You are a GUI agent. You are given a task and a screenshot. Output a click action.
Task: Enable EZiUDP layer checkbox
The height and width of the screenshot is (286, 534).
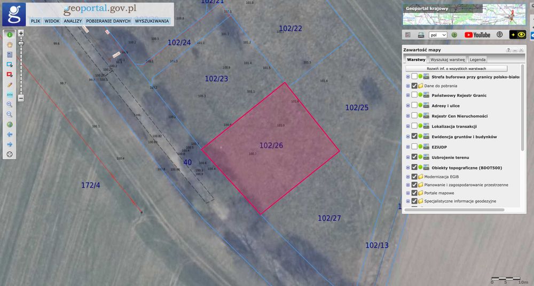point(414,146)
